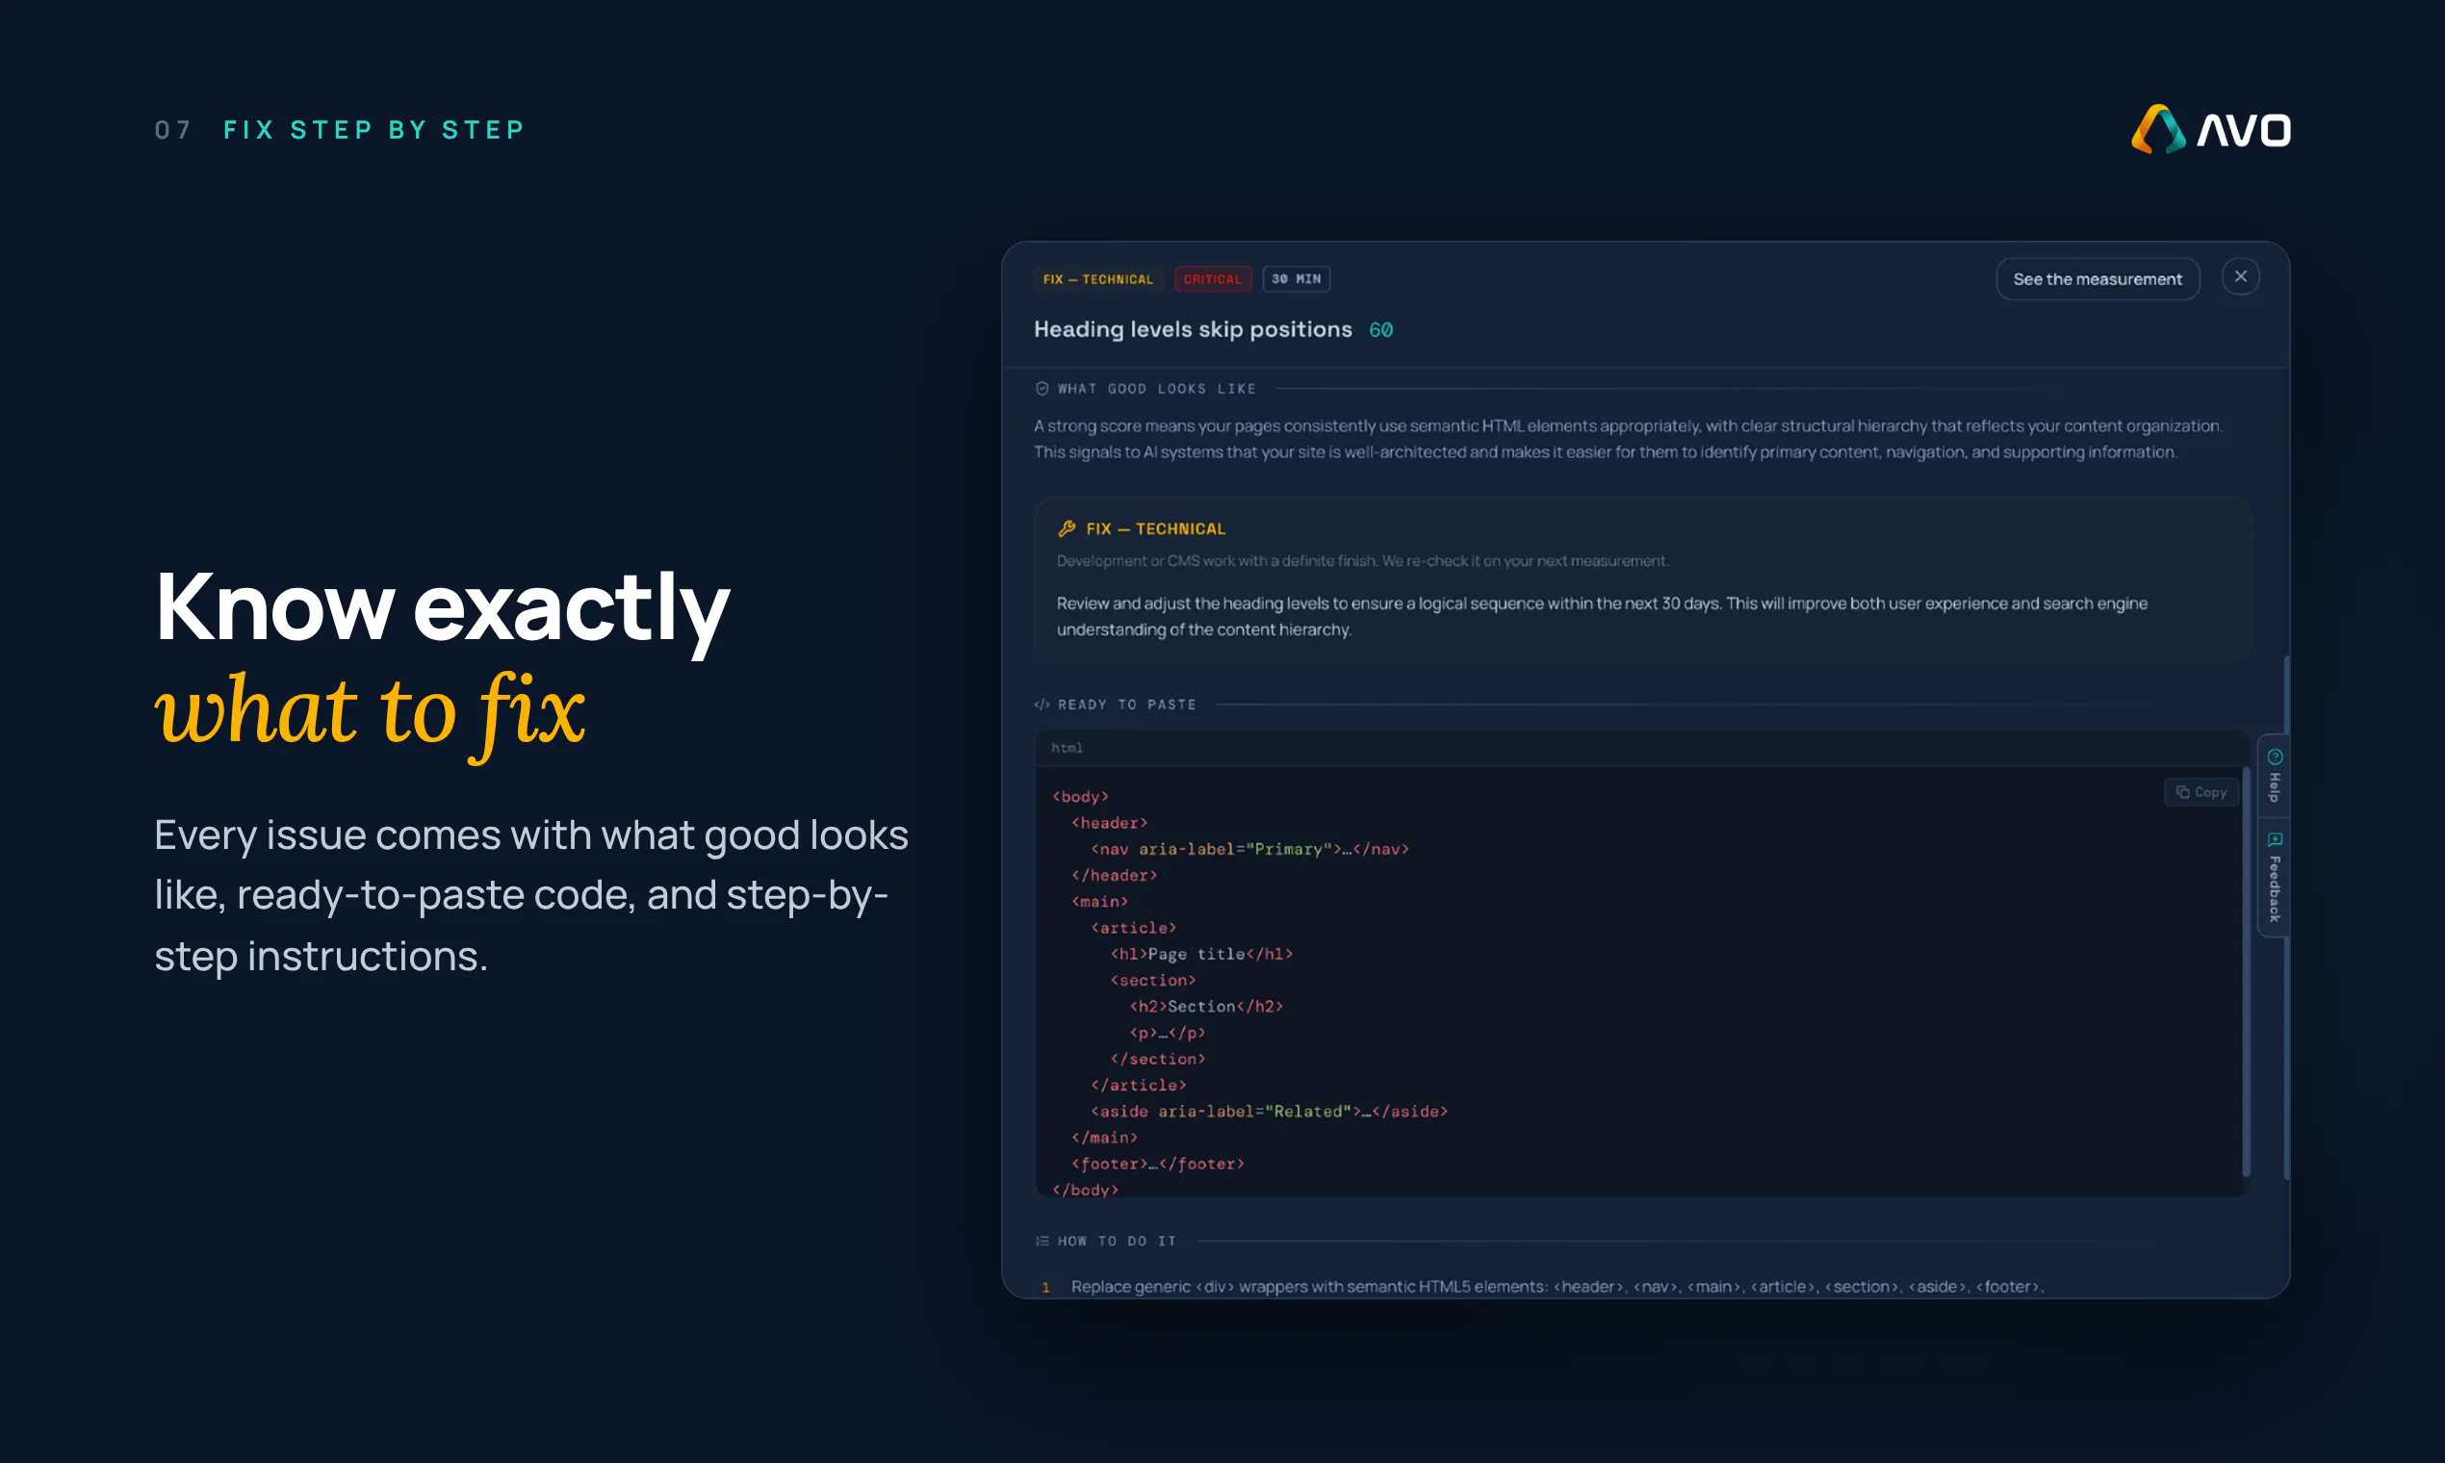This screenshot has height=1463, width=2445.
Task: Click the 'A strong score means' description
Action: pos(1628,439)
